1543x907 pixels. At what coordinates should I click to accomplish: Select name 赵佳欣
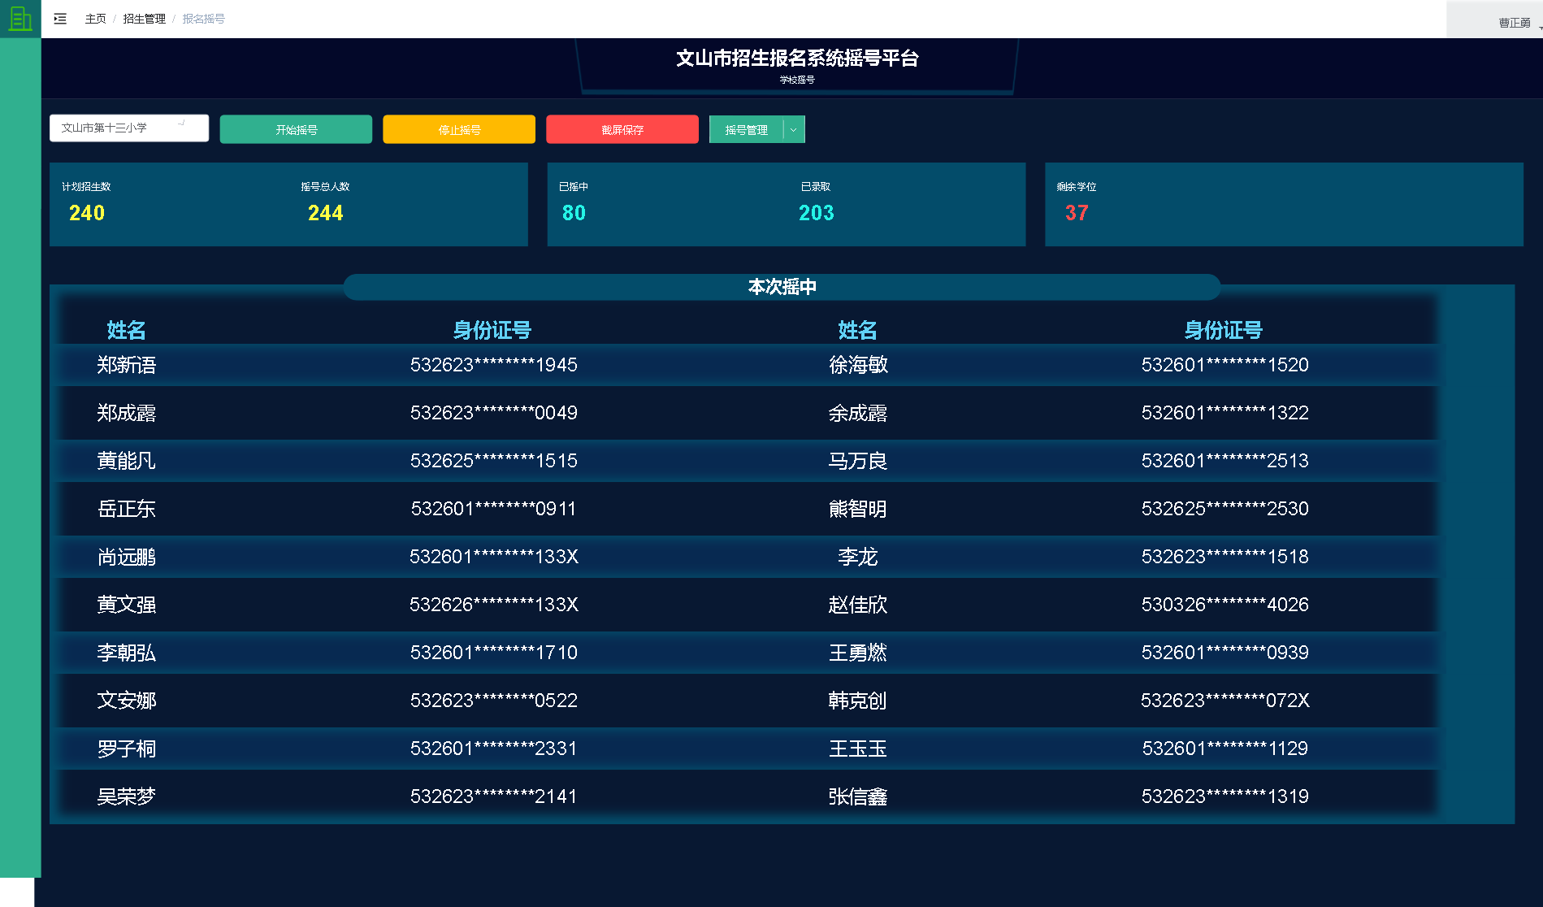[858, 605]
